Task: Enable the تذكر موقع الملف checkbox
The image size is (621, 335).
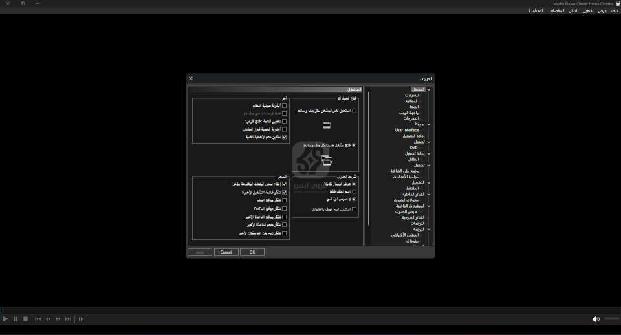Action: point(285,200)
